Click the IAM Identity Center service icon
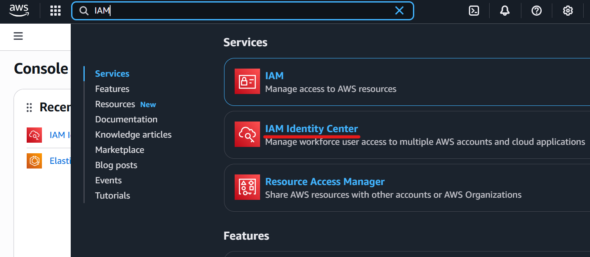The height and width of the screenshot is (257, 590). (247, 134)
